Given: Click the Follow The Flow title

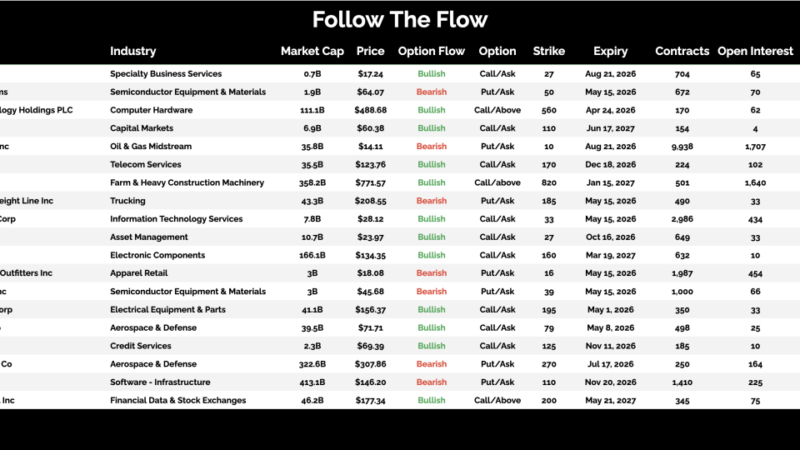Looking at the screenshot, I should pyautogui.click(x=400, y=19).
